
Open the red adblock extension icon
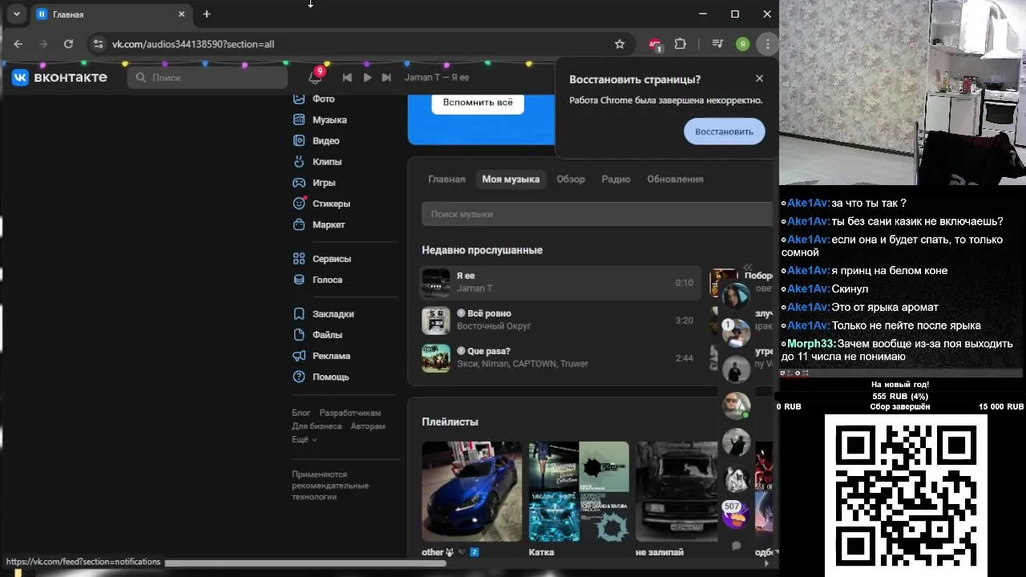[656, 45]
